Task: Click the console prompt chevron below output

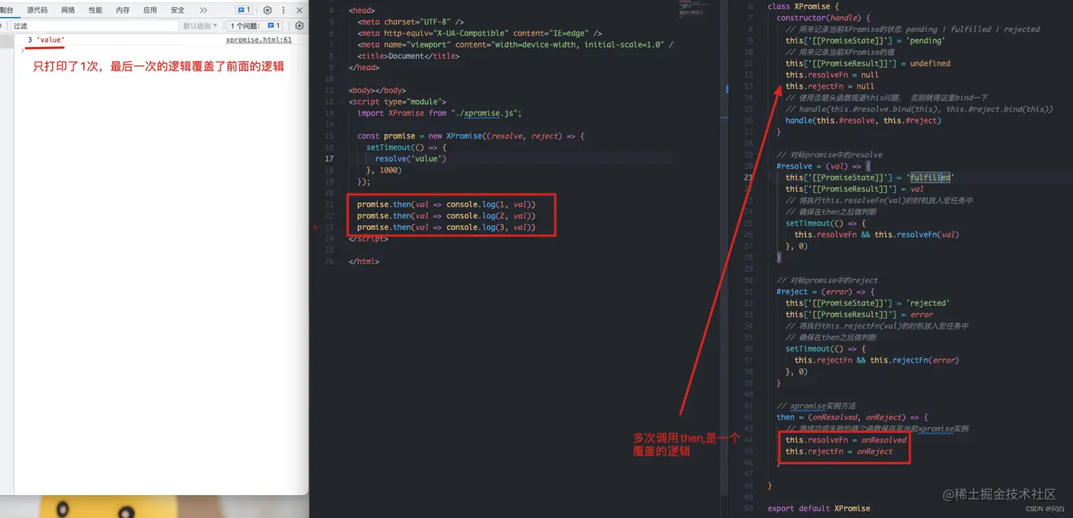Action: [x=23, y=50]
